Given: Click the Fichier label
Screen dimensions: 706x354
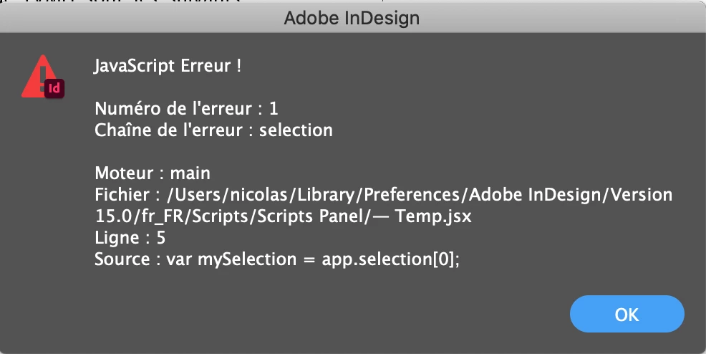Looking at the screenshot, I should click(122, 195).
